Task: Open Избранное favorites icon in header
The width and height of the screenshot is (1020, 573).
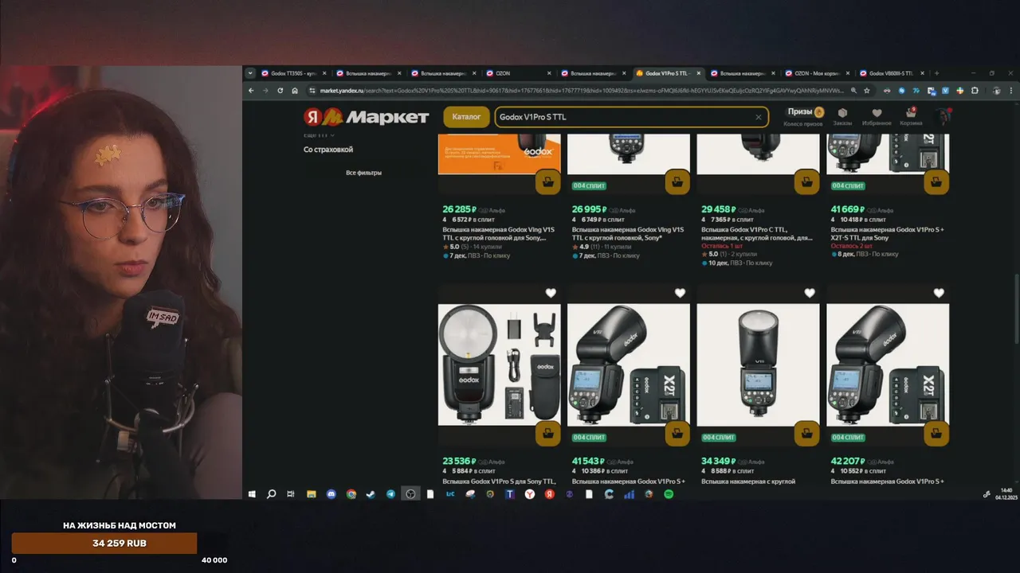Action: pos(877,116)
